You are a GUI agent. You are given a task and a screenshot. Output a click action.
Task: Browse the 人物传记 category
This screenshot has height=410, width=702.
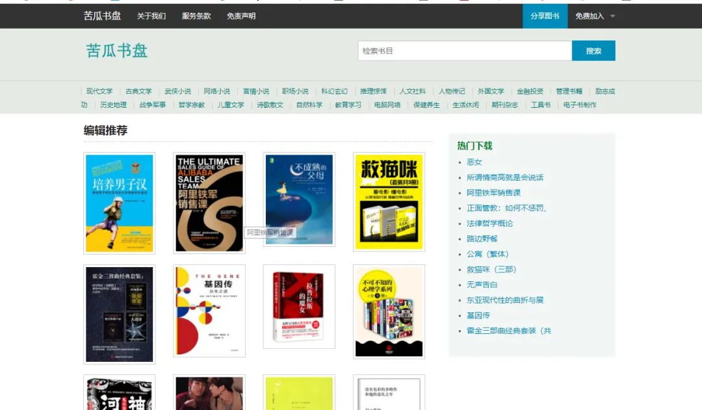point(452,92)
